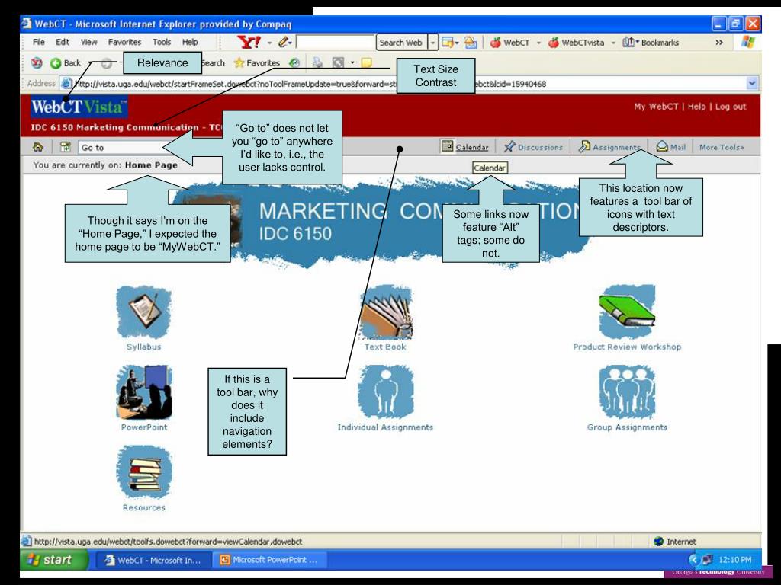
Task: Open the Tools menu
Action: 162,43
